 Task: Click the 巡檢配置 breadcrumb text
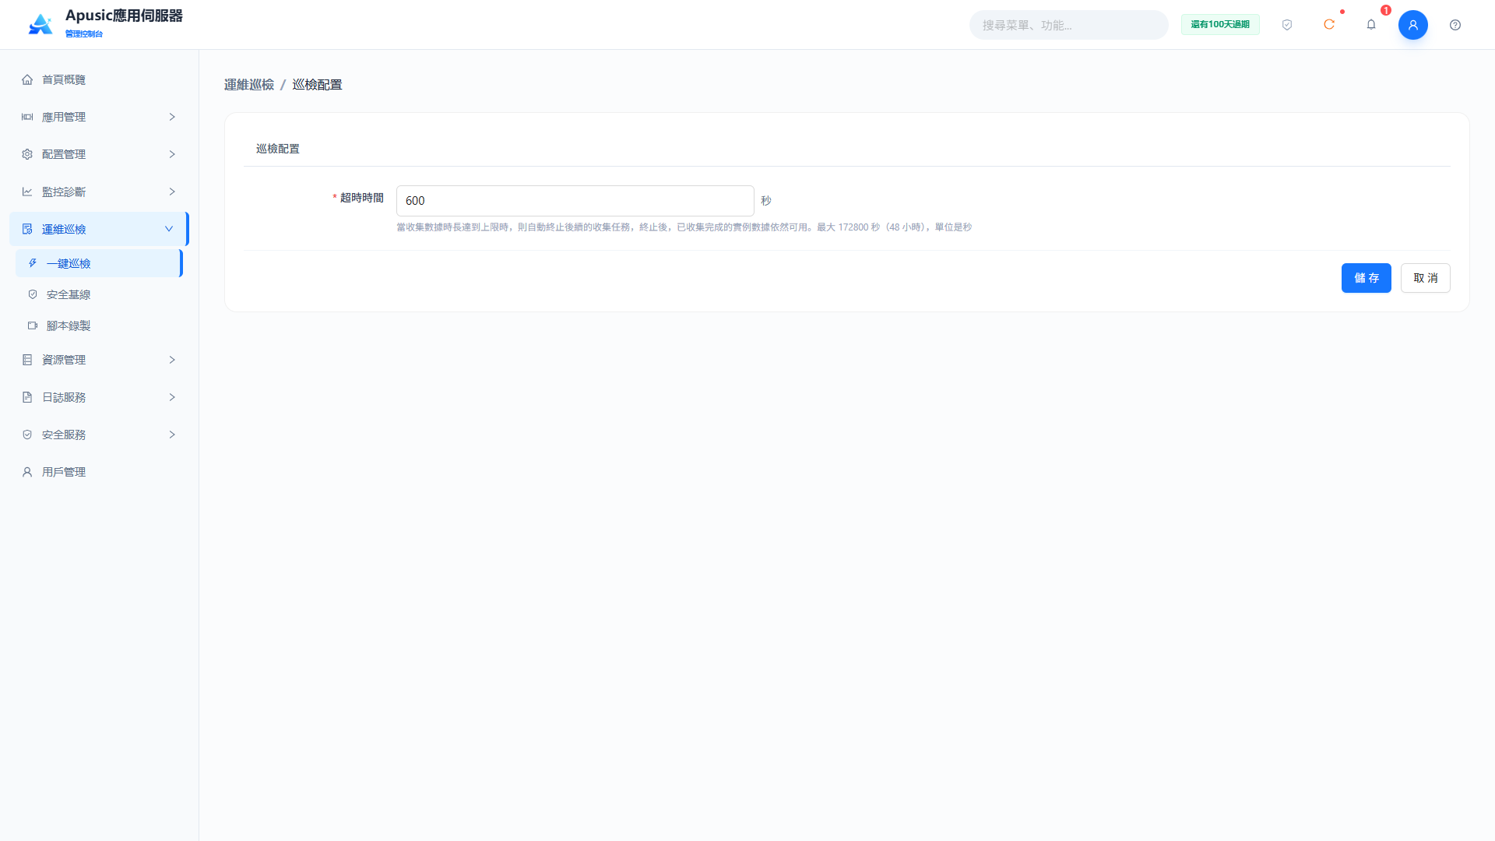point(317,85)
